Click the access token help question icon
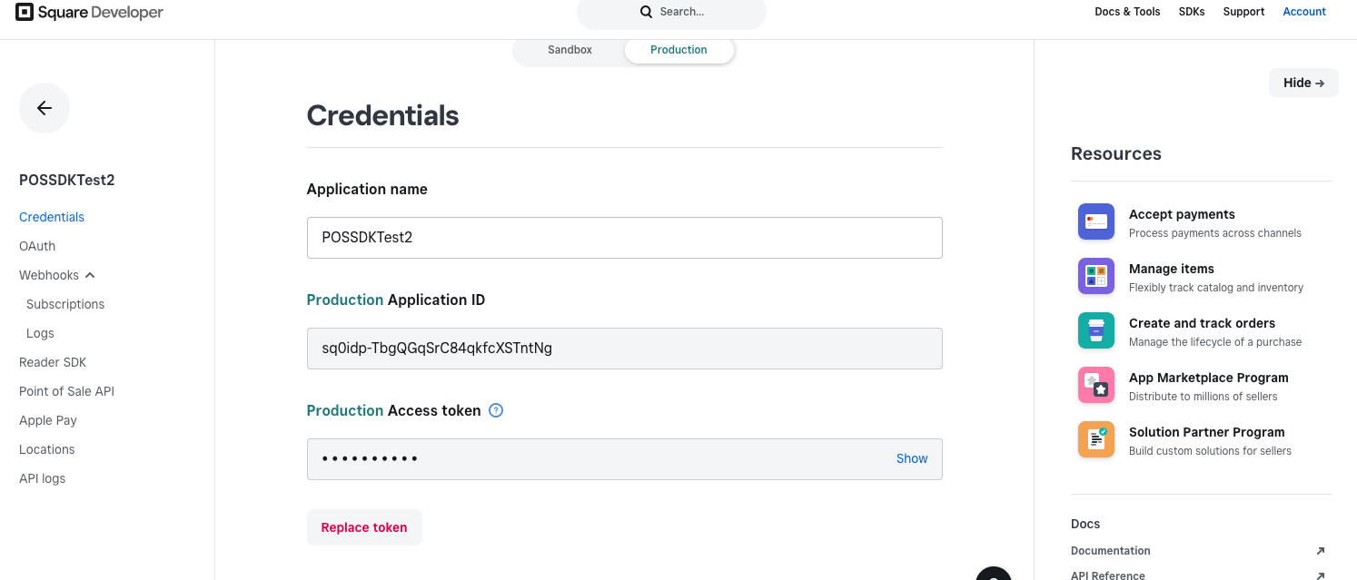Viewport: 1357px width, 580px height. [496, 410]
